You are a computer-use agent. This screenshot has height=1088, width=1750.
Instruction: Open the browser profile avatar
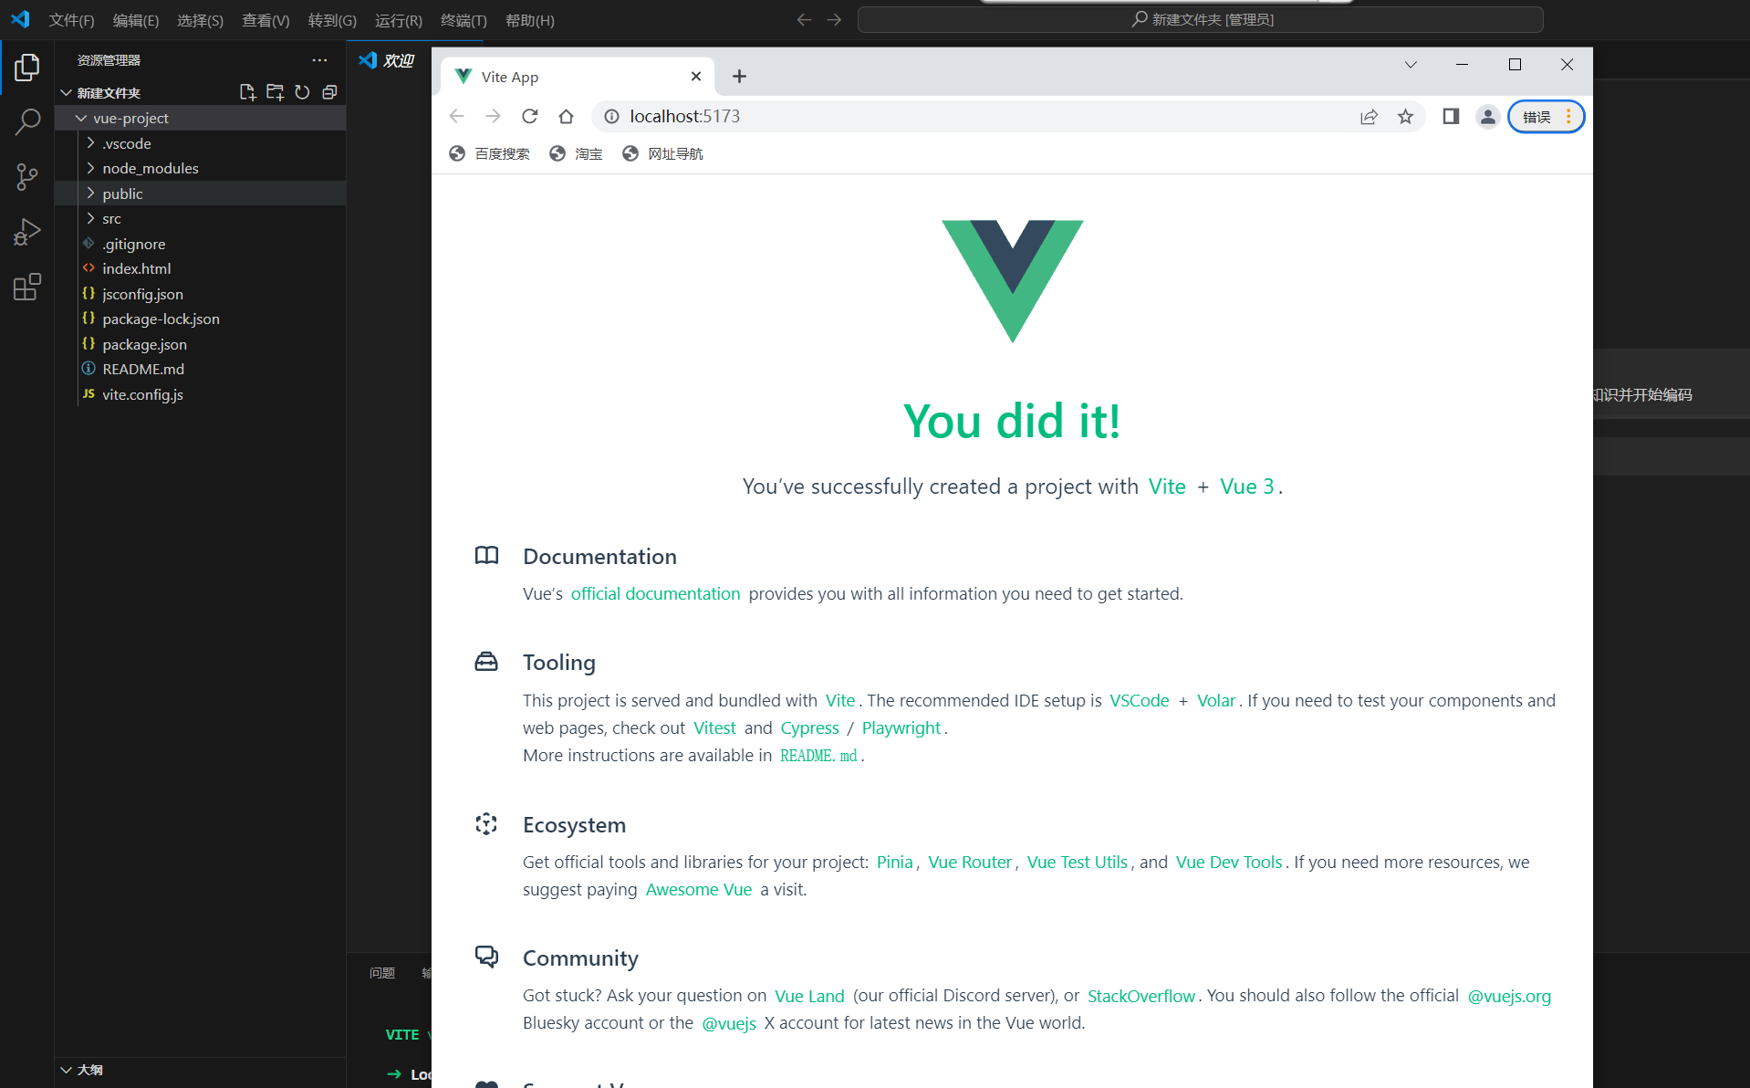[x=1487, y=116]
